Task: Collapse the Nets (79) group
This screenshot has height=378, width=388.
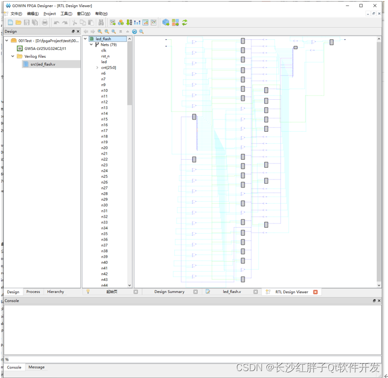Action: click(91, 45)
